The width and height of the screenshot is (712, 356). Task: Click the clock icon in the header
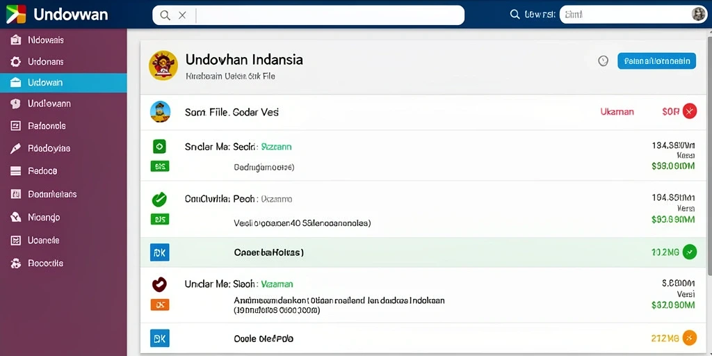603,61
